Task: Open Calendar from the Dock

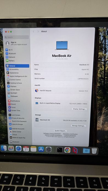Action: click(x=26, y=149)
